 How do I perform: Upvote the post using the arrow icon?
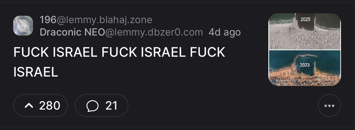(x=29, y=105)
